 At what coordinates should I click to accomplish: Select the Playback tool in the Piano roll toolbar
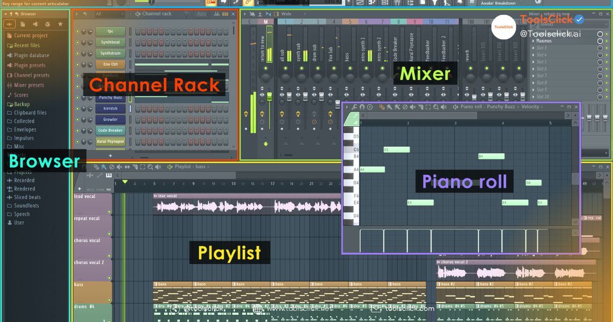pyautogui.click(x=443, y=107)
